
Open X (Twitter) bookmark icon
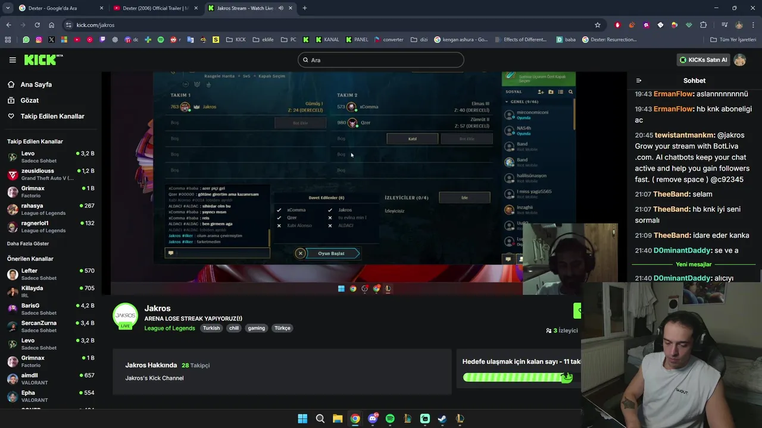51,40
